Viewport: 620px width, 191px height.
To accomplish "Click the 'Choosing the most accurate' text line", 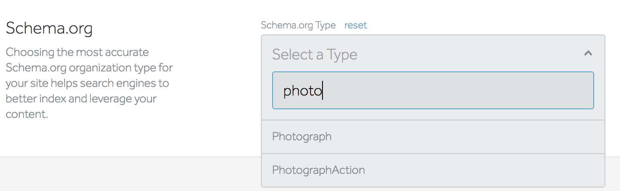I will tap(77, 52).
